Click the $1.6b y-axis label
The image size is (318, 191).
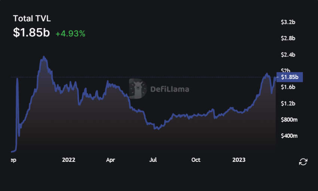(x=288, y=87)
